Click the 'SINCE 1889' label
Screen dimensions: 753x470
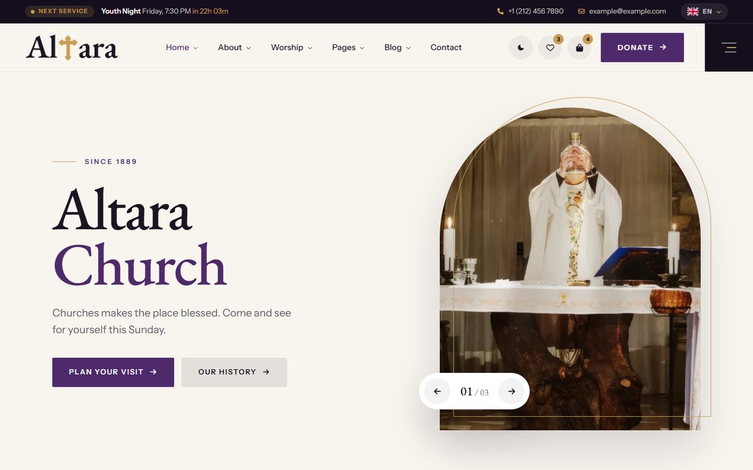110,162
